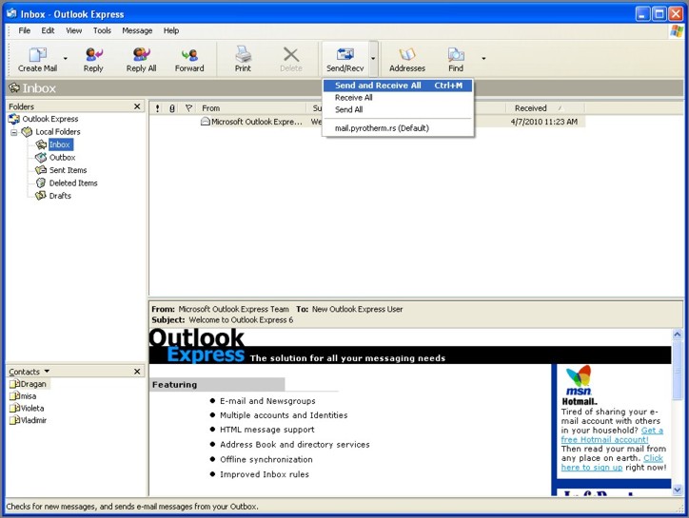Viewport: 689px width, 518px height.
Task: Select the Microsoft Outlook Express message row
Action: [x=367, y=122]
